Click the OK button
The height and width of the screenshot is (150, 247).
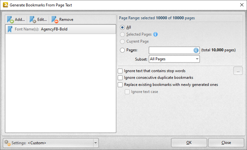[x=189, y=143]
